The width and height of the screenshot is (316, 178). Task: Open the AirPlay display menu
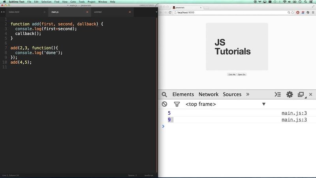pyautogui.click(x=265, y=2)
